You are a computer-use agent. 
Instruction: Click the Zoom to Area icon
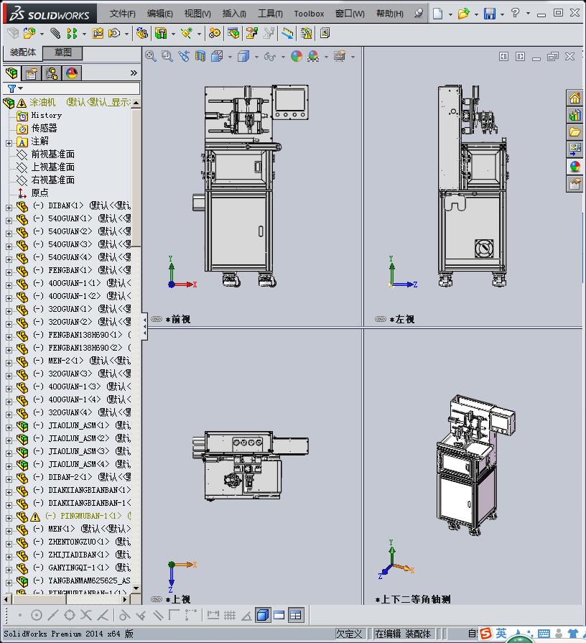coord(167,56)
